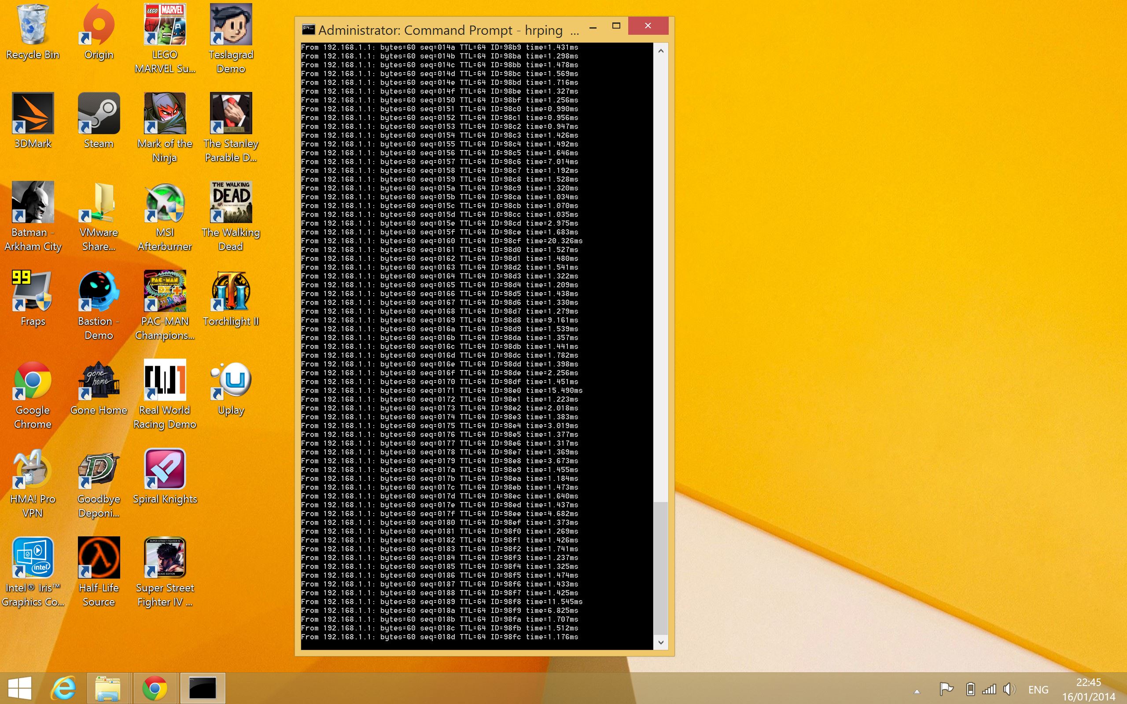Image resolution: width=1127 pixels, height=704 pixels.
Task: Click the Command Prompt title bar system icon
Action: pyautogui.click(x=308, y=30)
